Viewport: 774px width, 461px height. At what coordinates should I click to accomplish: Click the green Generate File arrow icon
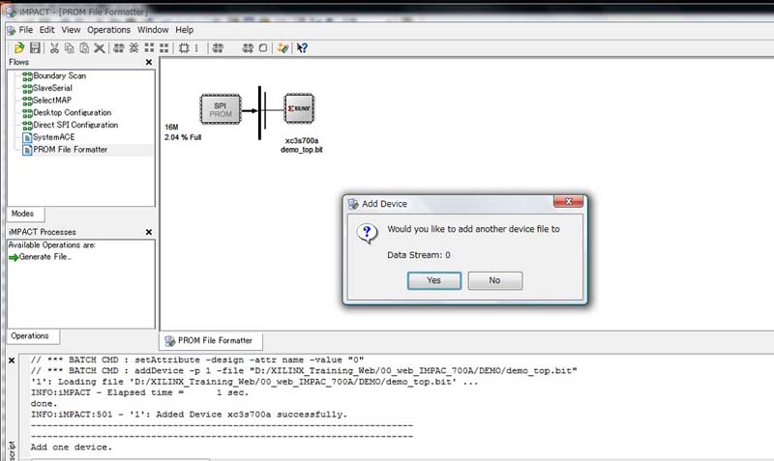click(14, 257)
